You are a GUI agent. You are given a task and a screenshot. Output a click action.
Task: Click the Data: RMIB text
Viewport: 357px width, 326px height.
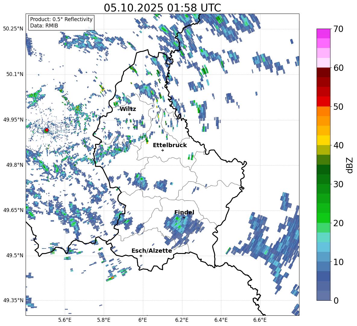[44, 26]
